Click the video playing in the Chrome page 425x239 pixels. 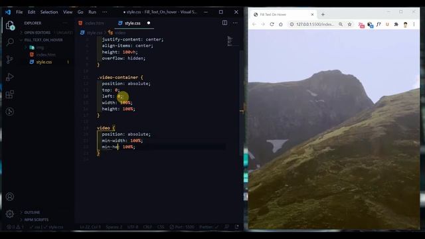tap(334, 129)
